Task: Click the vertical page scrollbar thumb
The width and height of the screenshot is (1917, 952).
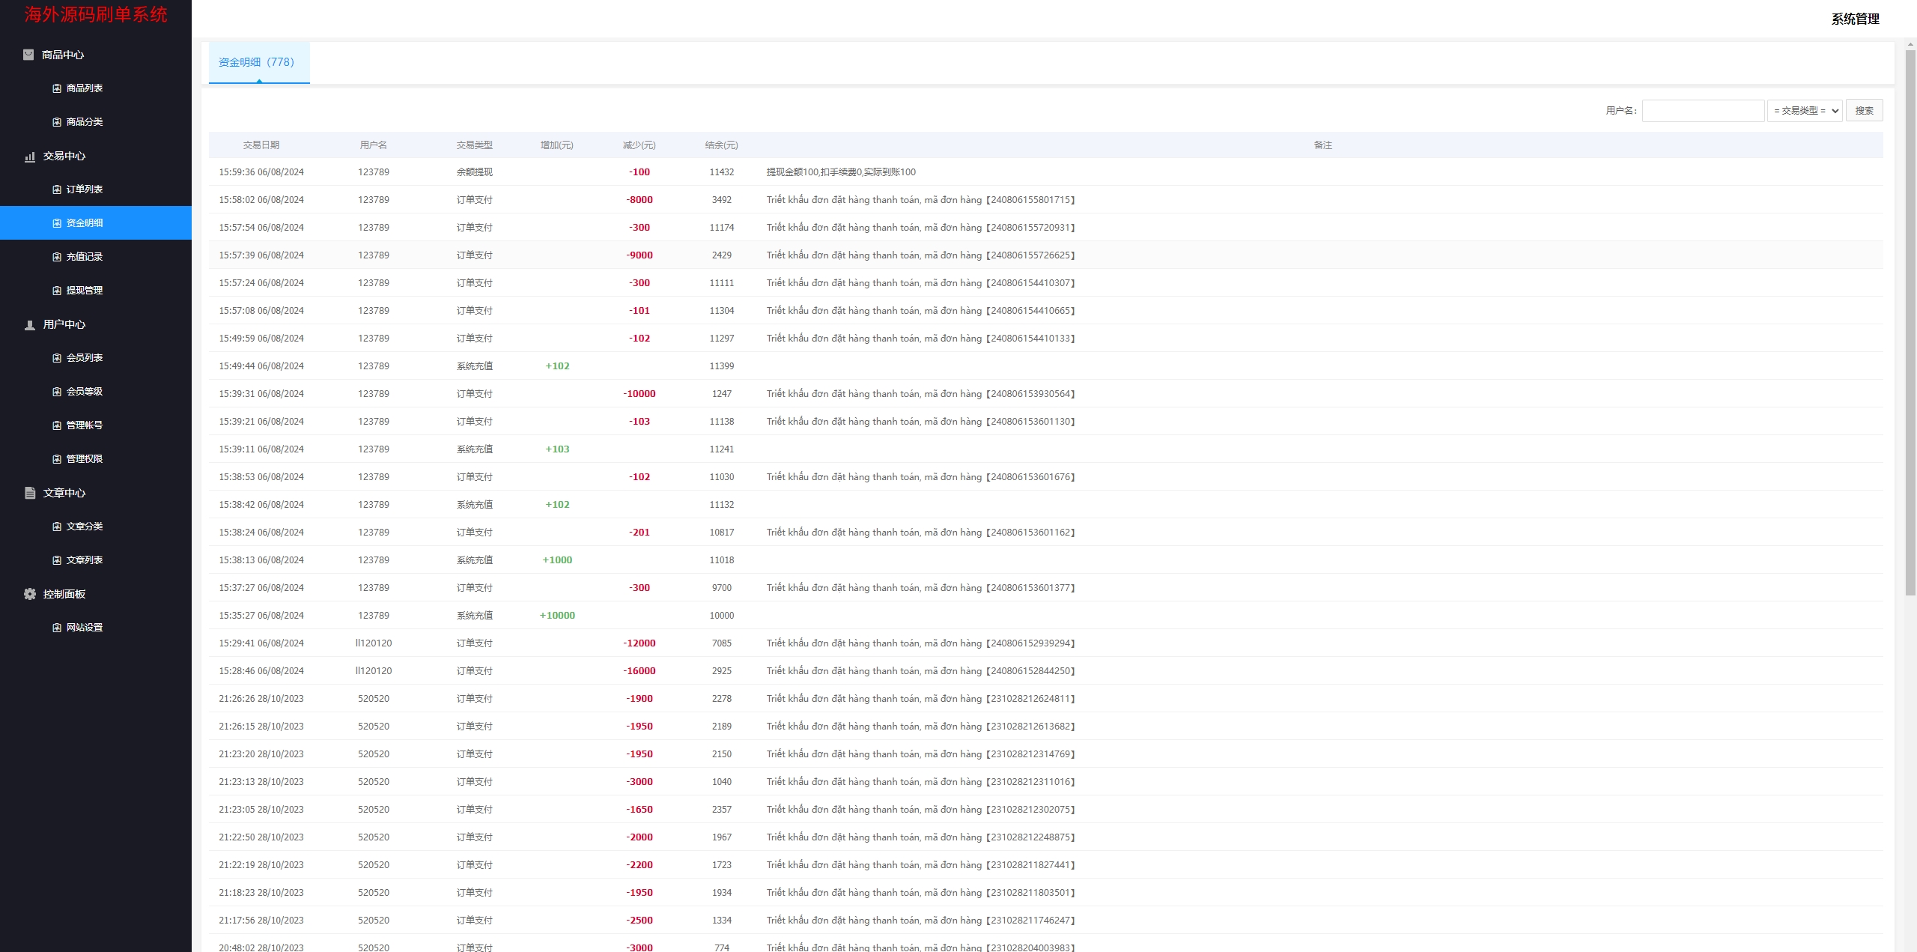Action: click(1910, 322)
